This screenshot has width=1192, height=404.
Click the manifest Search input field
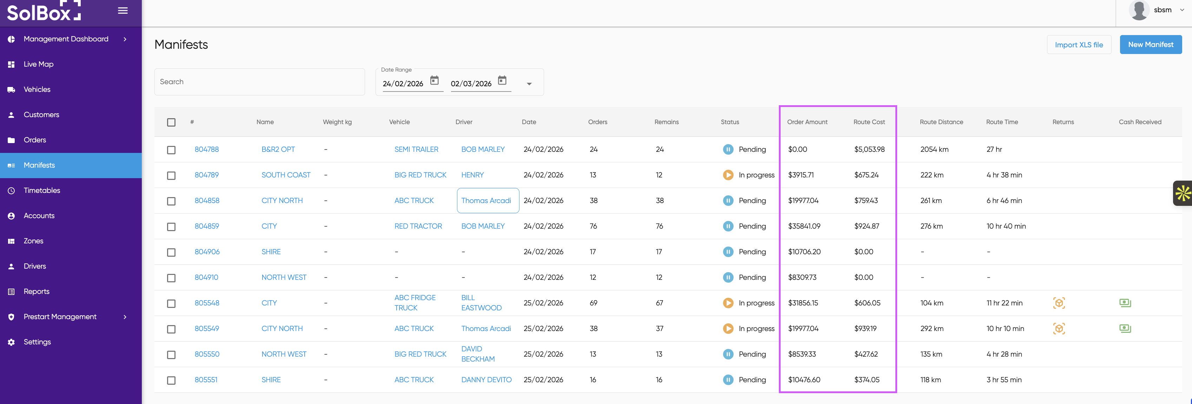[x=259, y=82]
